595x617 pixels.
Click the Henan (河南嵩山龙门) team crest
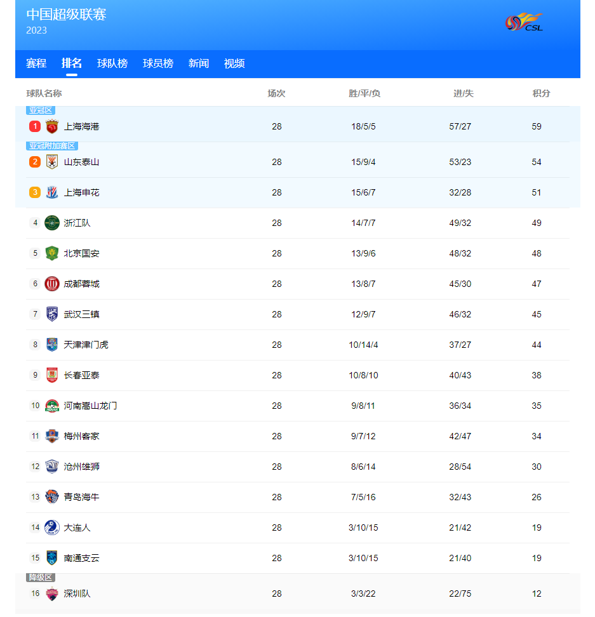click(x=52, y=406)
